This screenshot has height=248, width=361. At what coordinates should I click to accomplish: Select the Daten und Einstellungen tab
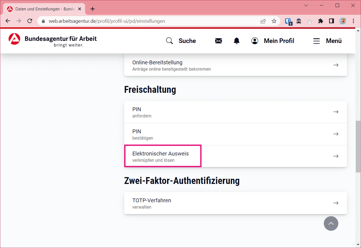pos(44,9)
